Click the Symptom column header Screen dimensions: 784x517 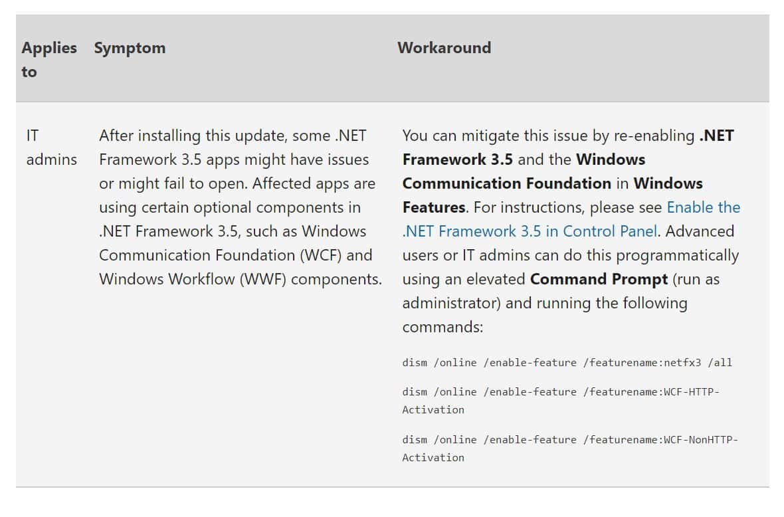click(130, 49)
